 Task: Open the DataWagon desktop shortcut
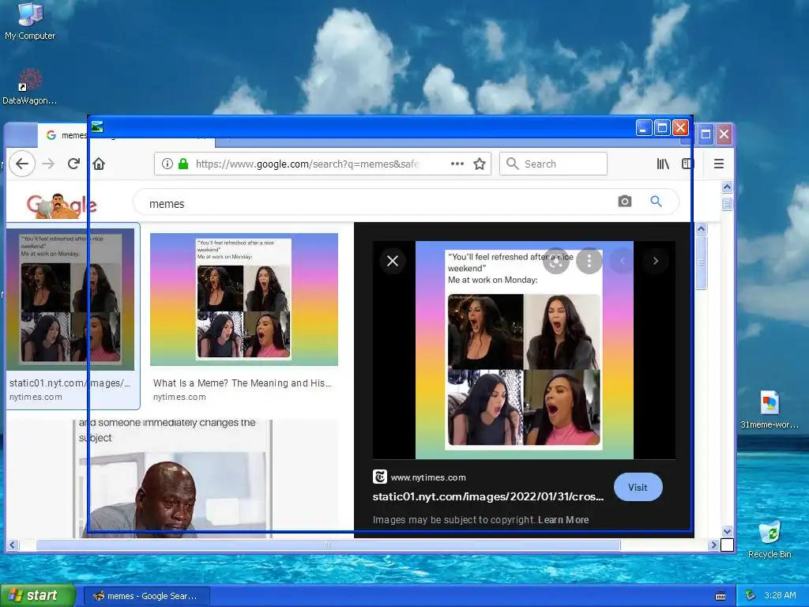(x=29, y=87)
